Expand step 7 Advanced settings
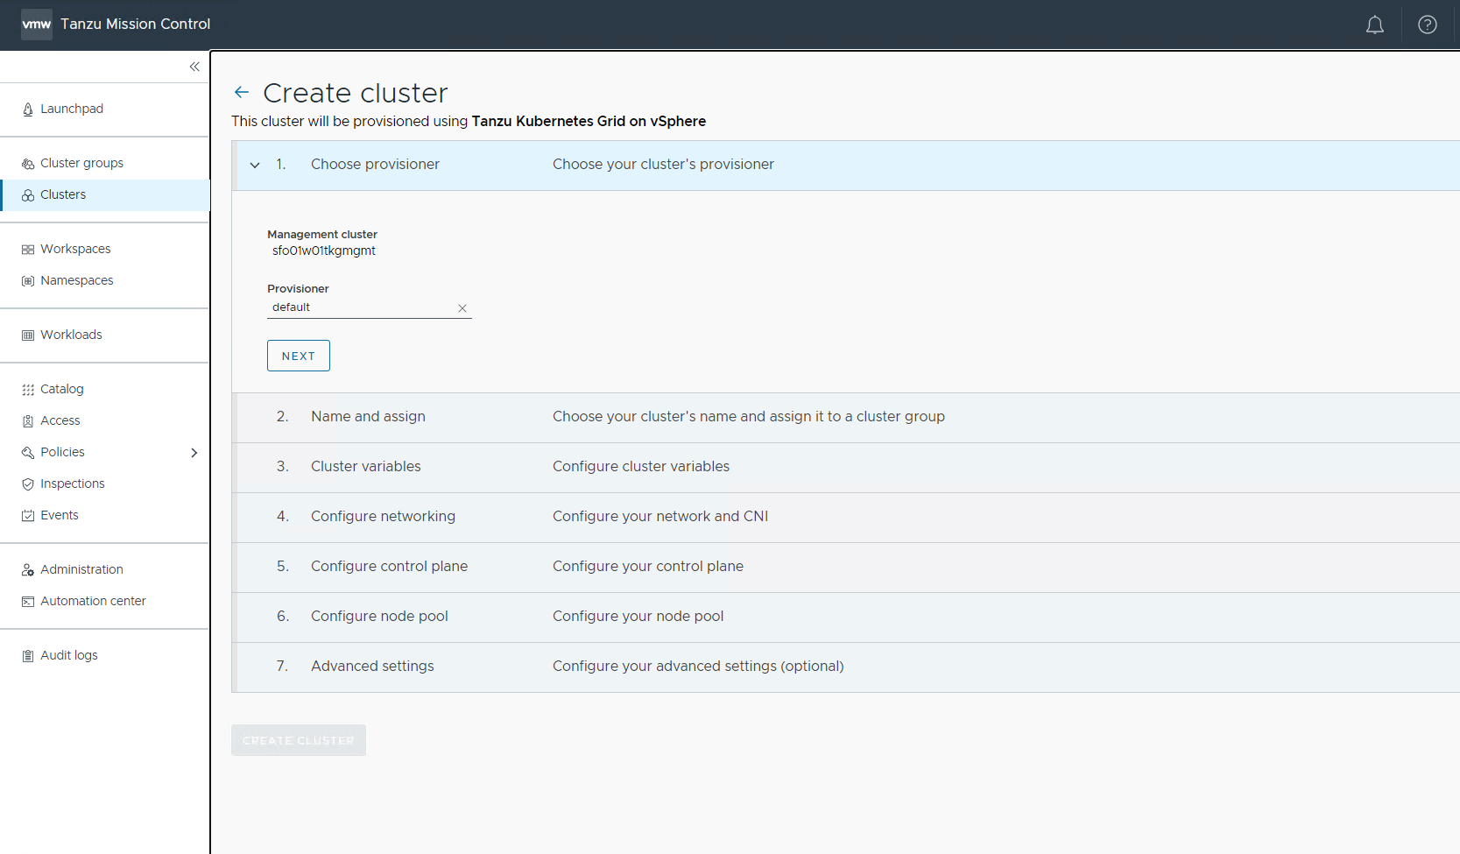 [846, 667]
